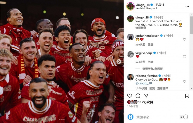The width and height of the screenshot is (193, 123).
Task: Open the emoji picker smiley icon
Action: coord(186,117)
